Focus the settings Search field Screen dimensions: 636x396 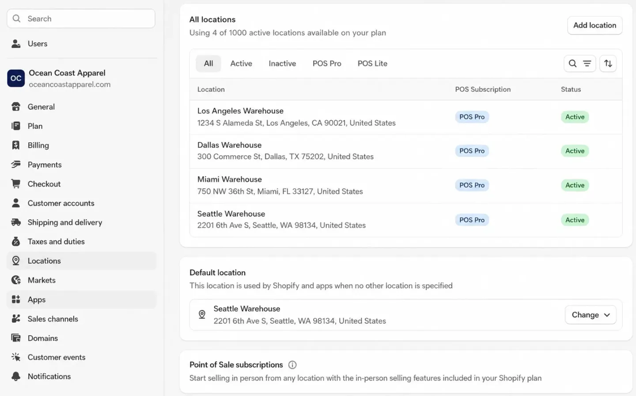(x=81, y=19)
